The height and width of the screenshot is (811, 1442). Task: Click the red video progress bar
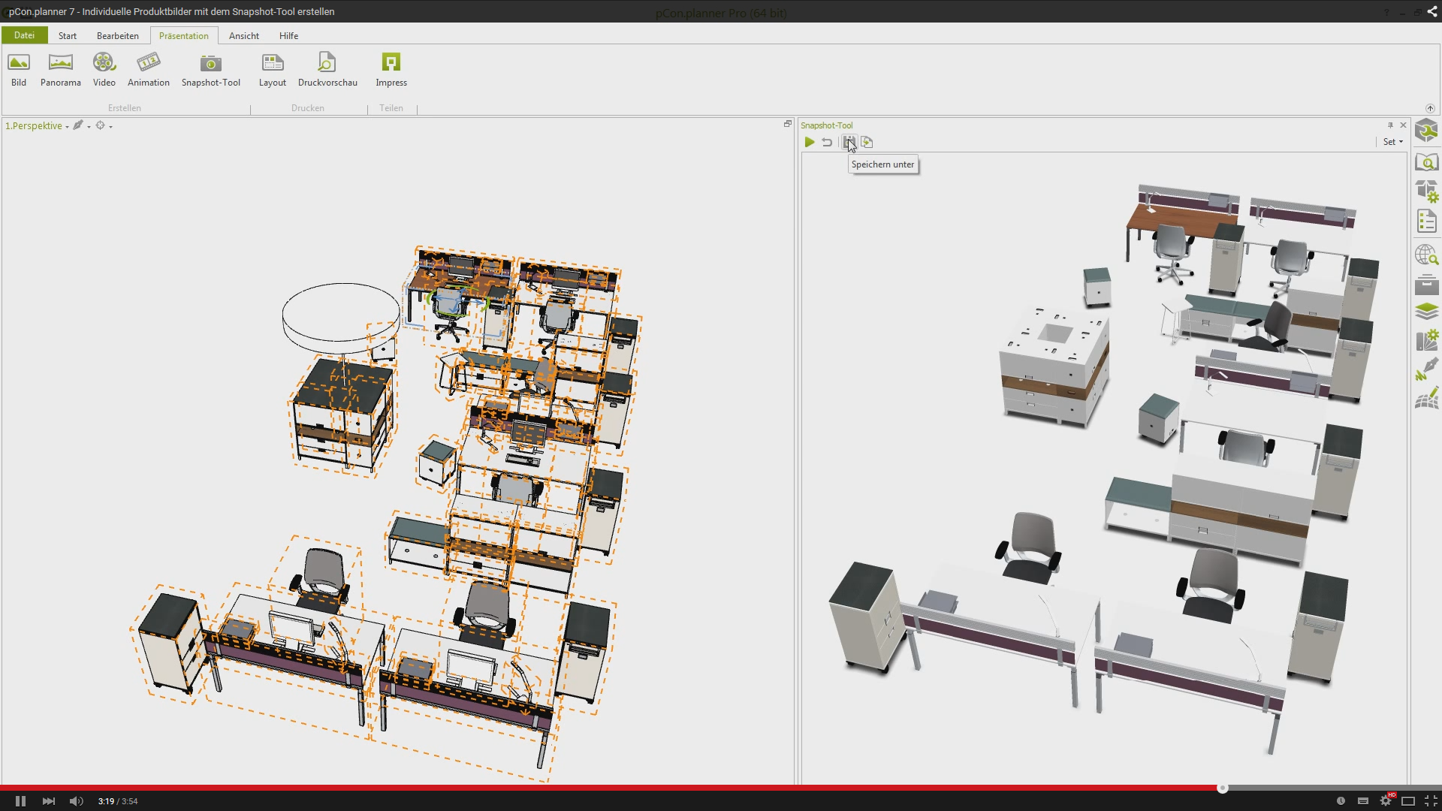pyautogui.click(x=601, y=788)
